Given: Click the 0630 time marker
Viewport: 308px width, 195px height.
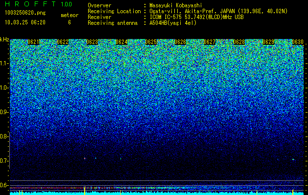Looking at the screenshot, I should click(x=298, y=42).
